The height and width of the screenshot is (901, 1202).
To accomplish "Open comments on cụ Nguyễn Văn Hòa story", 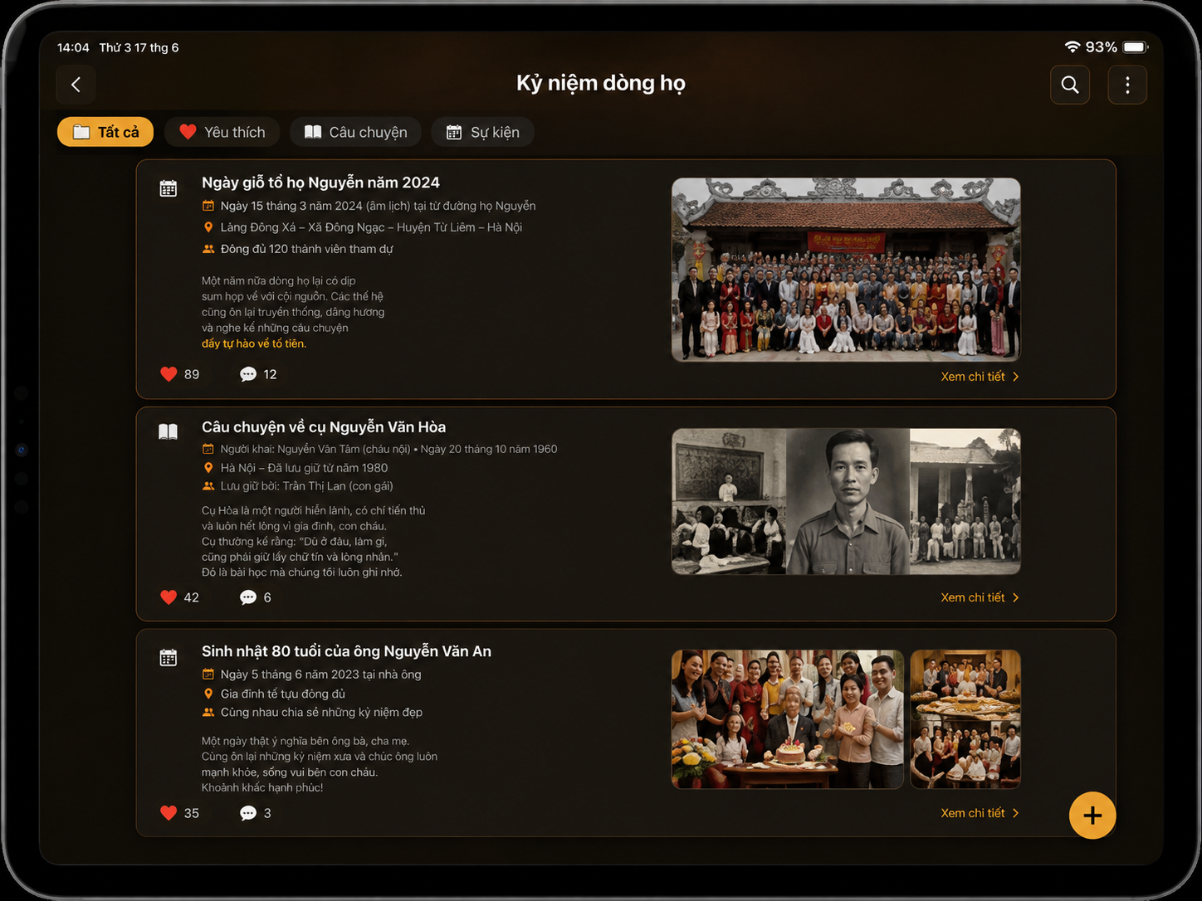I will tap(248, 597).
